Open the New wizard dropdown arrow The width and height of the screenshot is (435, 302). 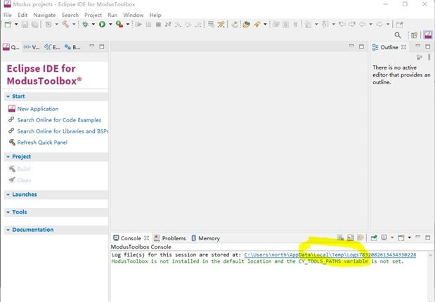pos(16,25)
